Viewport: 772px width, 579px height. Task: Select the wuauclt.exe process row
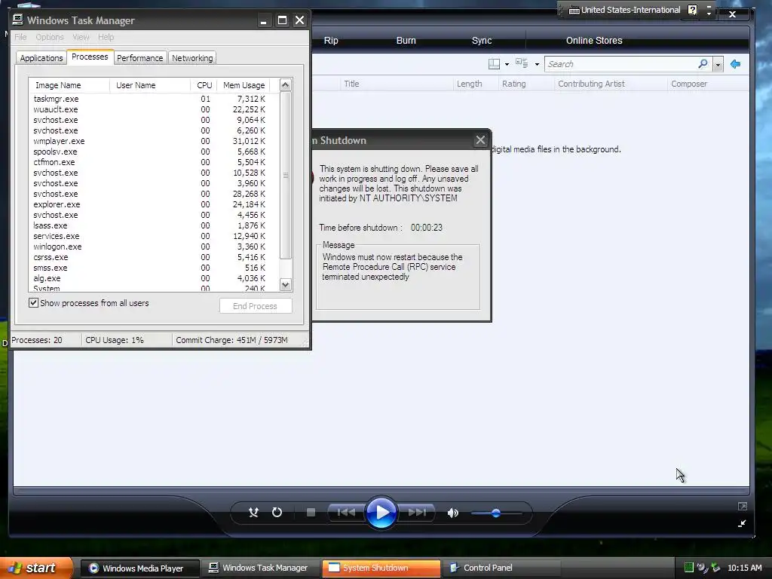coord(154,109)
